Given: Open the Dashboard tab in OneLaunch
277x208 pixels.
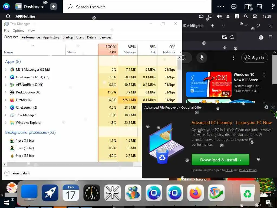Looking at the screenshot, I should pyautogui.click(x=30, y=6).
